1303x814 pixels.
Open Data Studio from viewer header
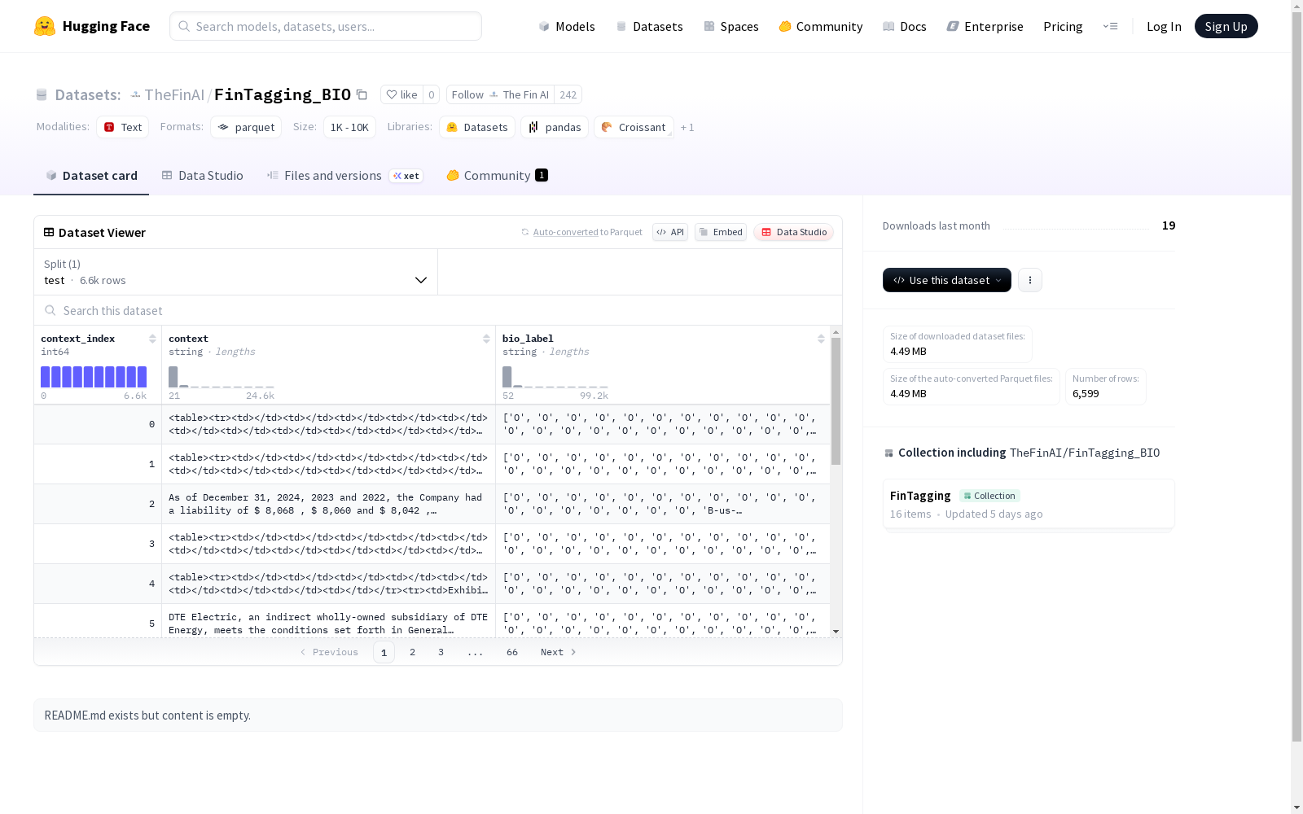[794, 232]
